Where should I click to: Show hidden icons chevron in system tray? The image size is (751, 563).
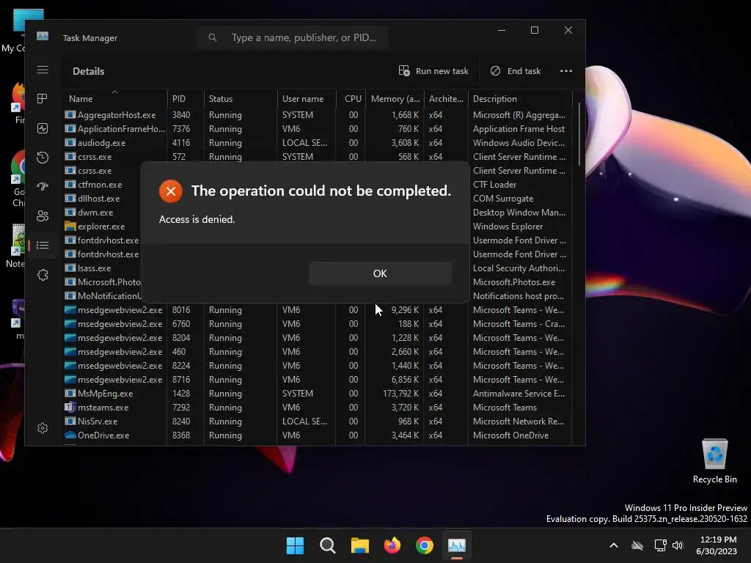coord(614,545)
